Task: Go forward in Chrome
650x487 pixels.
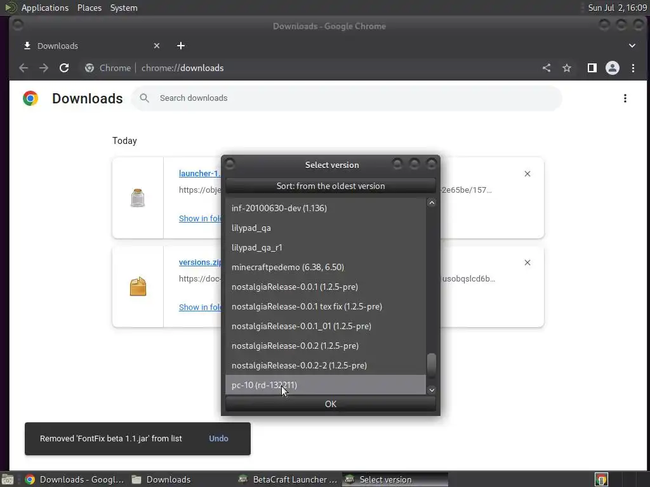Action: pos(44,68)
